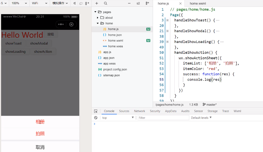Viewport: 263px width, 152px height.
Task: Open the 100% zoom dropdown
Action: (19, 3)
